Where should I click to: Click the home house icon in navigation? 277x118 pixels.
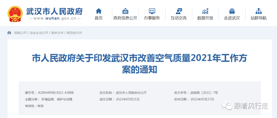click(x=98, y=11)
